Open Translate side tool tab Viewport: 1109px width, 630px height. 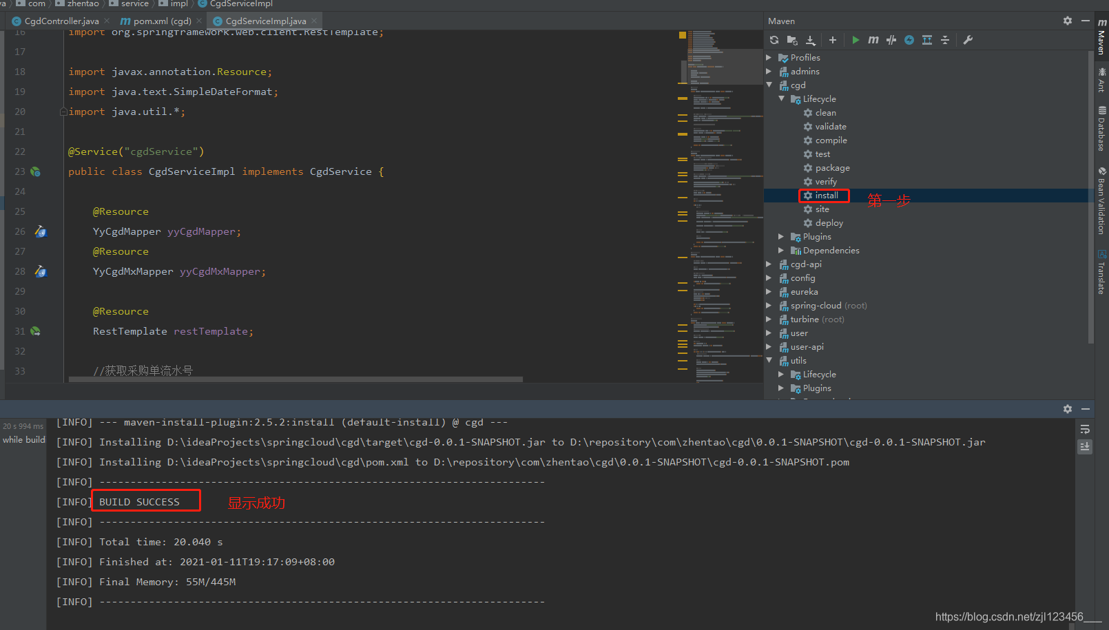pos(1101,272)
